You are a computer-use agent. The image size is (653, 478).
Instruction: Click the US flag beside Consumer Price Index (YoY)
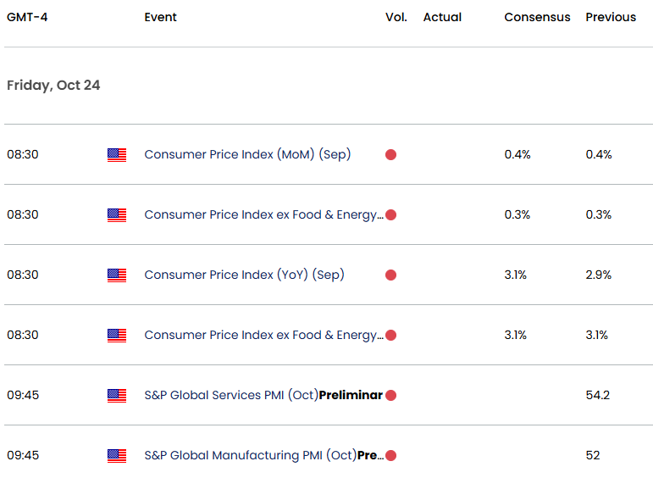(117, 275)
